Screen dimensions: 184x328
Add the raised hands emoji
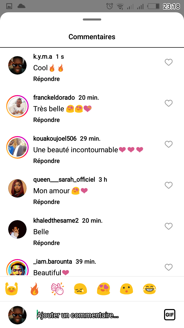(x=11, y=289)
